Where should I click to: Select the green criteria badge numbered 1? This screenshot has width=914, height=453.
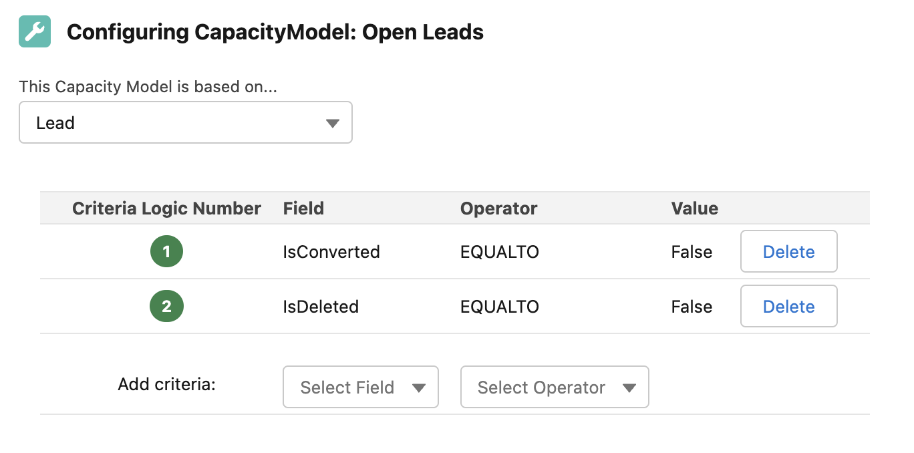click(x=166, y=252)
